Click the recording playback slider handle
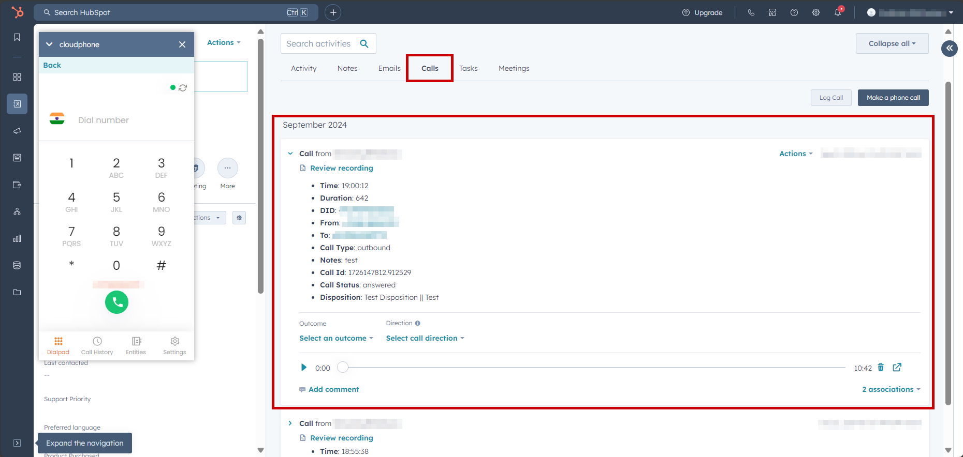 click(343, 367)
